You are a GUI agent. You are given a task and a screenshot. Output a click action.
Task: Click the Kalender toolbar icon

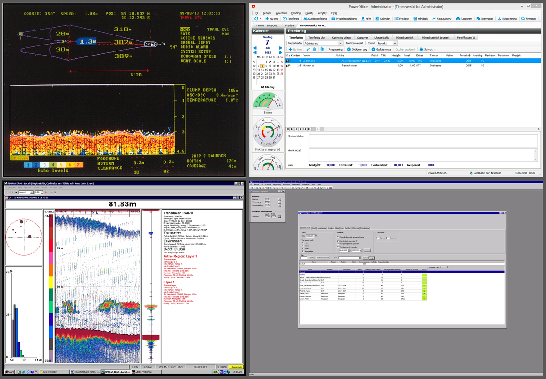click(x=382, y=19)
